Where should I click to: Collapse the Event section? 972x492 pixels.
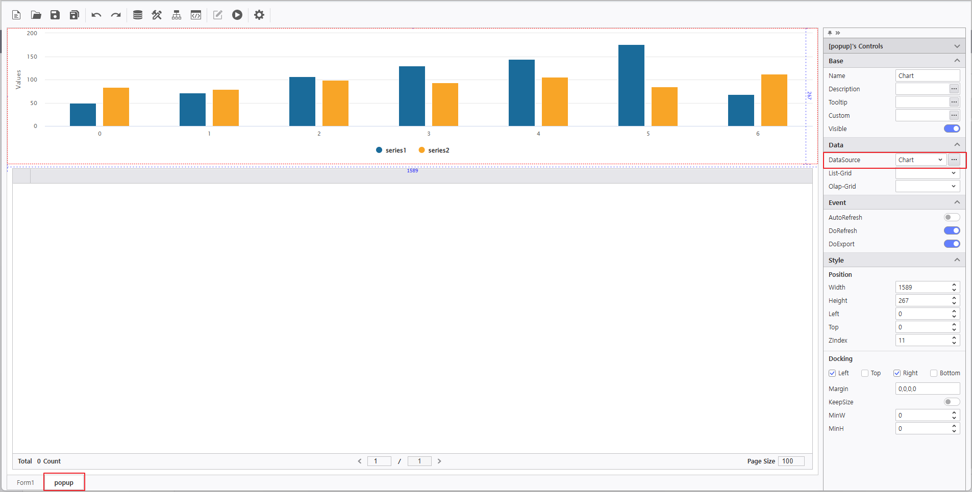[957, 202]
